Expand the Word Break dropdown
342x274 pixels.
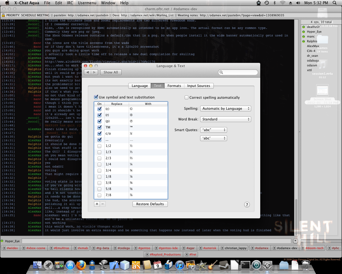[226, 119]
